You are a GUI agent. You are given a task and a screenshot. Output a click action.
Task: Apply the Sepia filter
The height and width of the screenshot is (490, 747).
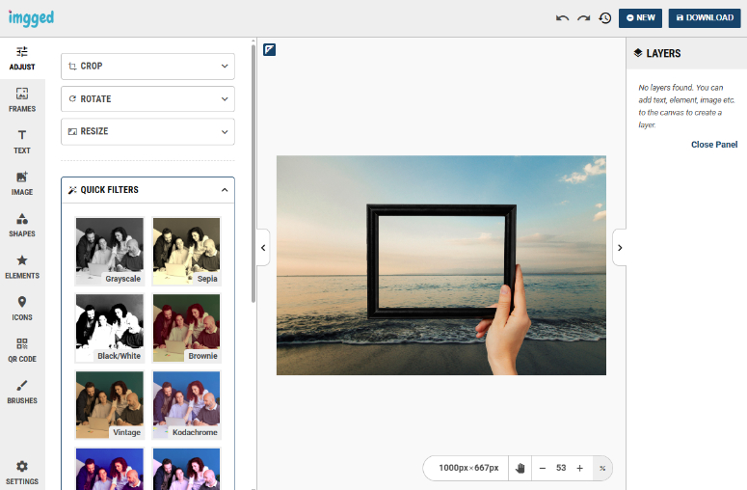(186, 251)
